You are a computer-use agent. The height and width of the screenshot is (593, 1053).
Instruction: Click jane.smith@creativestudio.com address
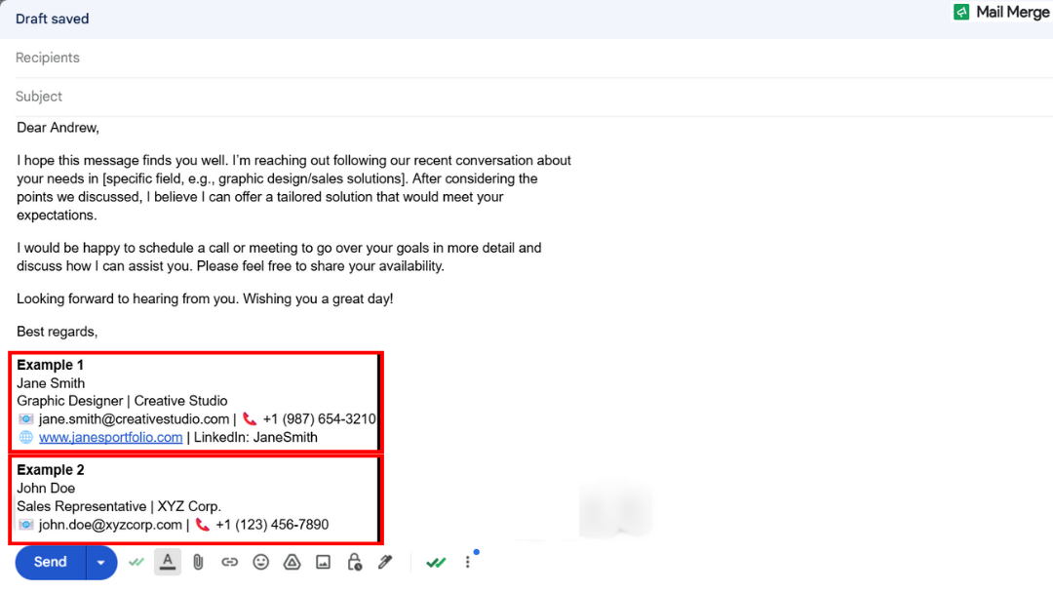tap(135, 419)
